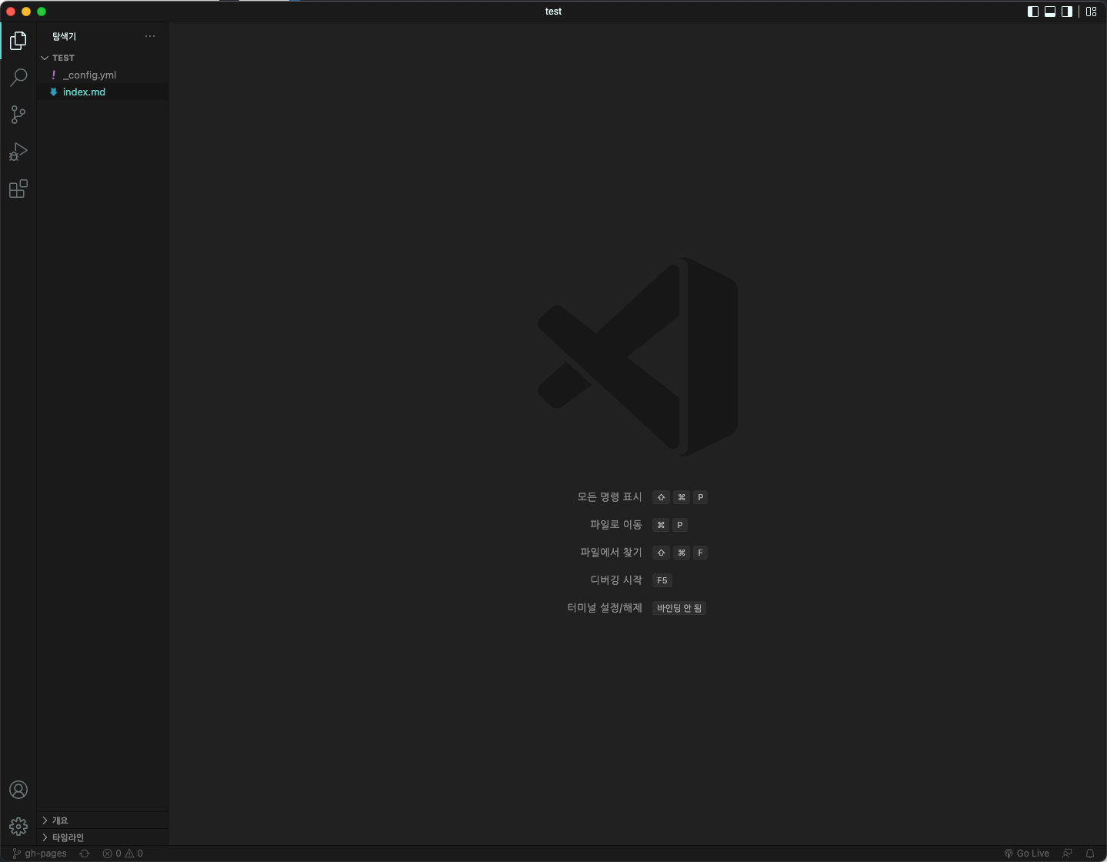Viewport: 1107px width, 862px height.
Task: Open the Accounts menu icon
Action: [18, 790]
